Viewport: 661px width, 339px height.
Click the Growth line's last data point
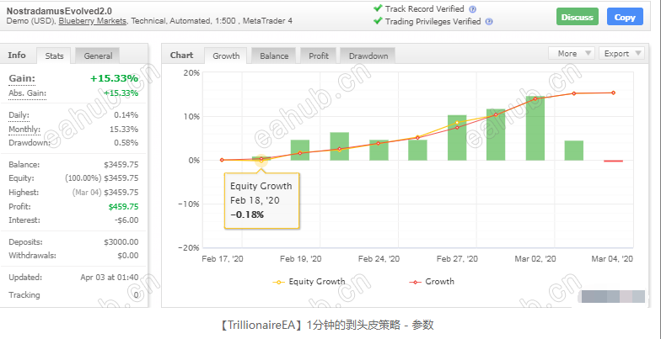pyautogui.click(x=613, y=93)
